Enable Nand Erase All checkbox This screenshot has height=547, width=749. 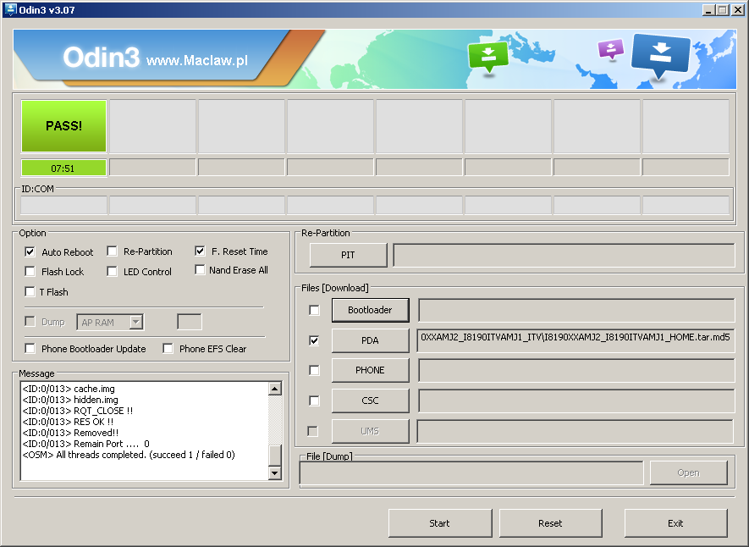point(201,270)
